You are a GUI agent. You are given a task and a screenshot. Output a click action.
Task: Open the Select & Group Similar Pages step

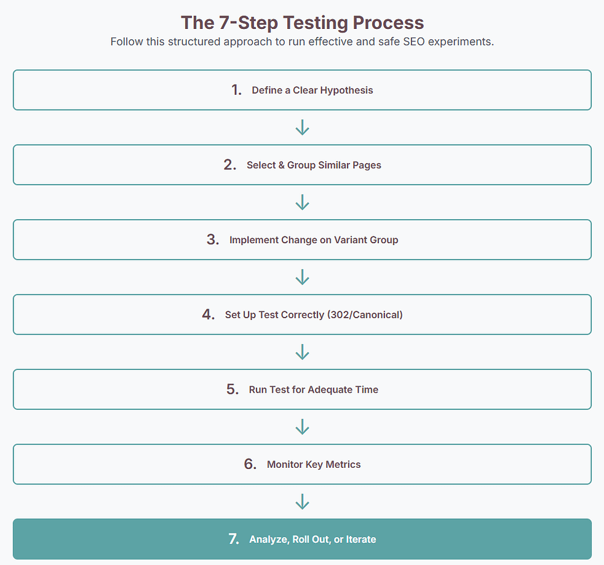(x=302, y=165)
